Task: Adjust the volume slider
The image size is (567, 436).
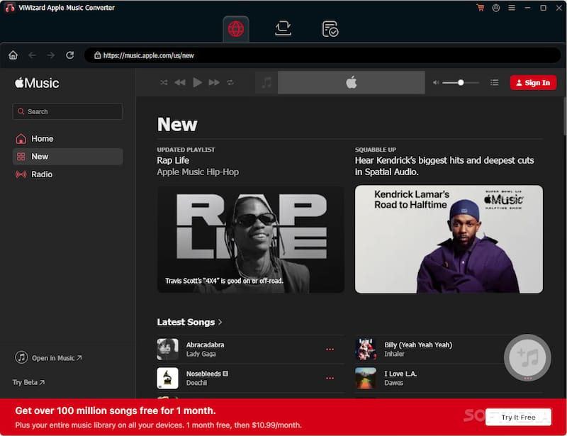Action: click(460, 82)
